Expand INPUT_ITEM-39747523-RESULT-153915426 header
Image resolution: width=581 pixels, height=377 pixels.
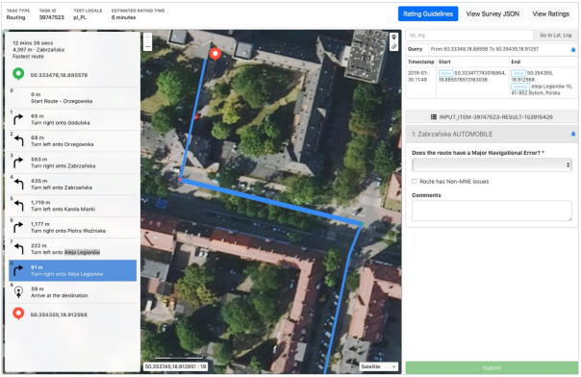pos(492,117)
